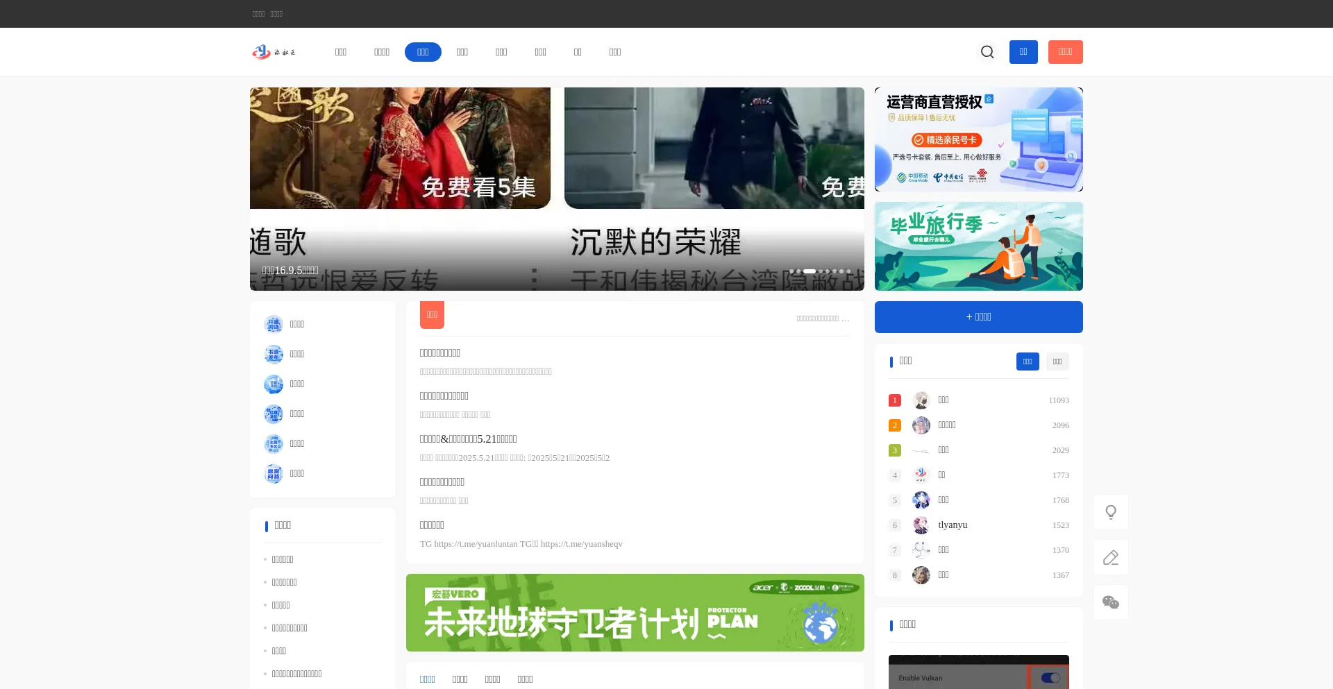Open the 运营商直营授权 advertisement banner
The image size is (1333, 689).
[x=978, y=139]
